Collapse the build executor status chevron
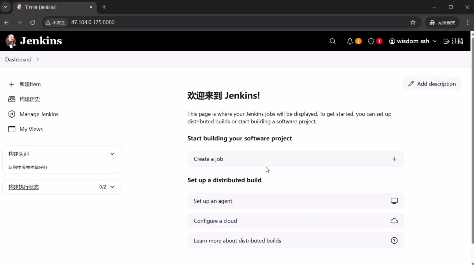 112,187
